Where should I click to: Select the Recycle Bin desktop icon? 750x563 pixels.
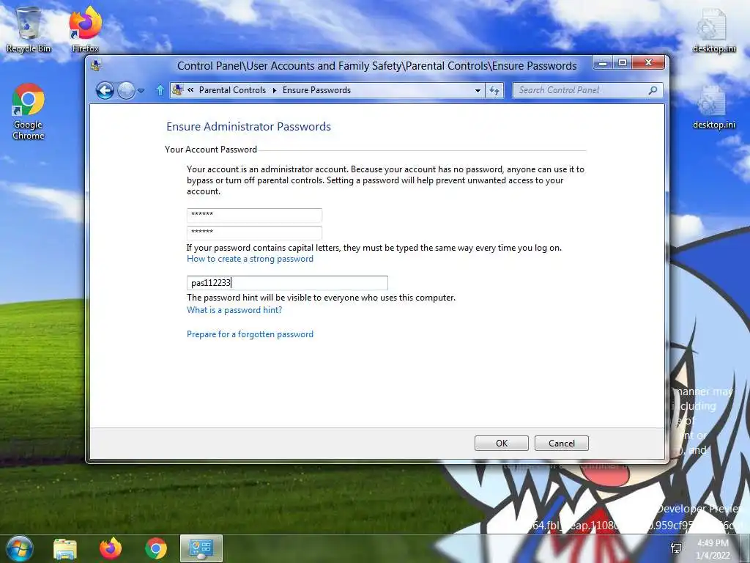29,29
